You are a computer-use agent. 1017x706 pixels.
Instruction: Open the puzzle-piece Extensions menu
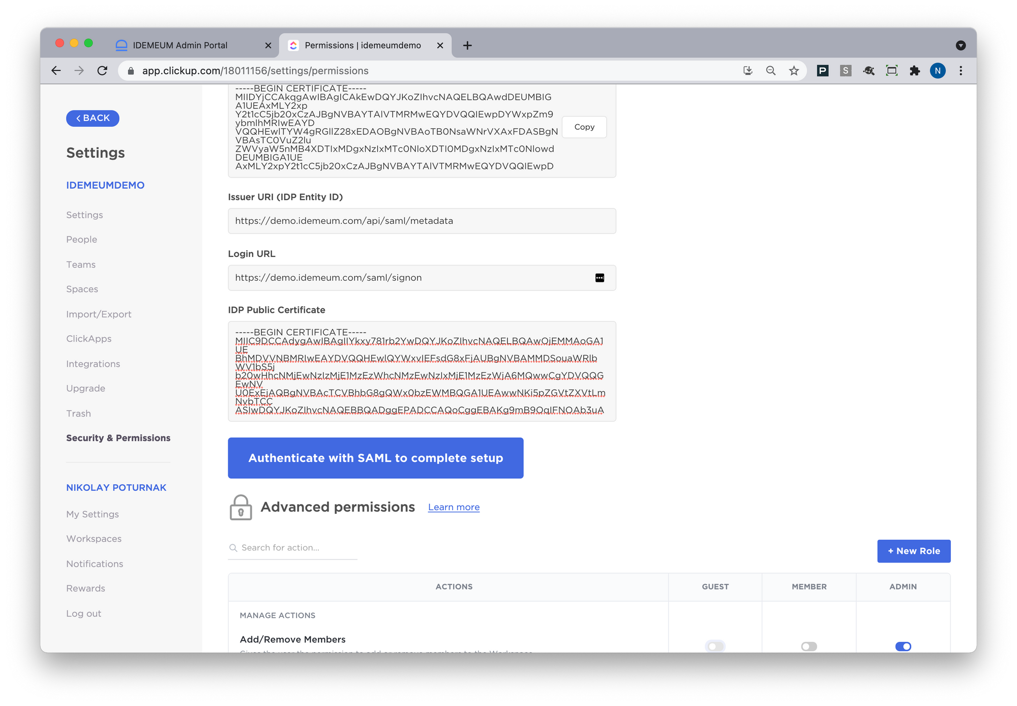[x=915, y=71]
